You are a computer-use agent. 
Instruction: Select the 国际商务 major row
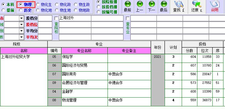coord(84,76)
